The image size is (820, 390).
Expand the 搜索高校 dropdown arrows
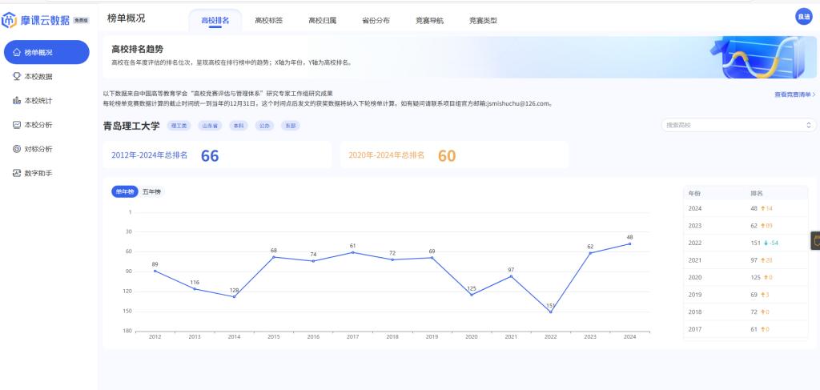(x=808, y=126)
